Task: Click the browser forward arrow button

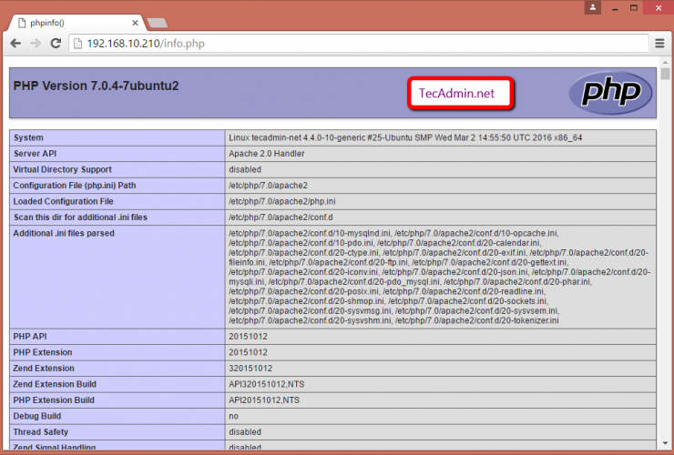Action: tap(36, 43)
